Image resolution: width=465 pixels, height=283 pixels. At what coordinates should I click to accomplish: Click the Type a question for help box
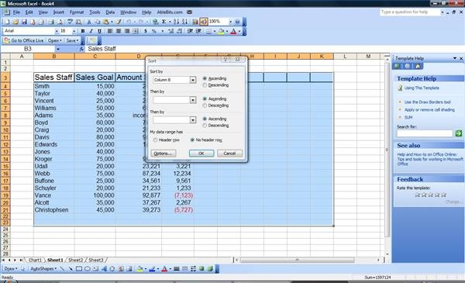pos(410,12)
